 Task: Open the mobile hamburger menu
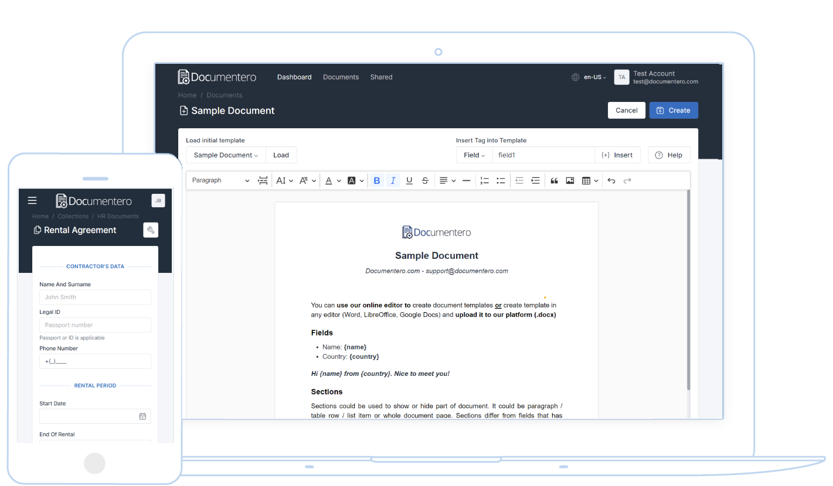(x=32, y=201)
